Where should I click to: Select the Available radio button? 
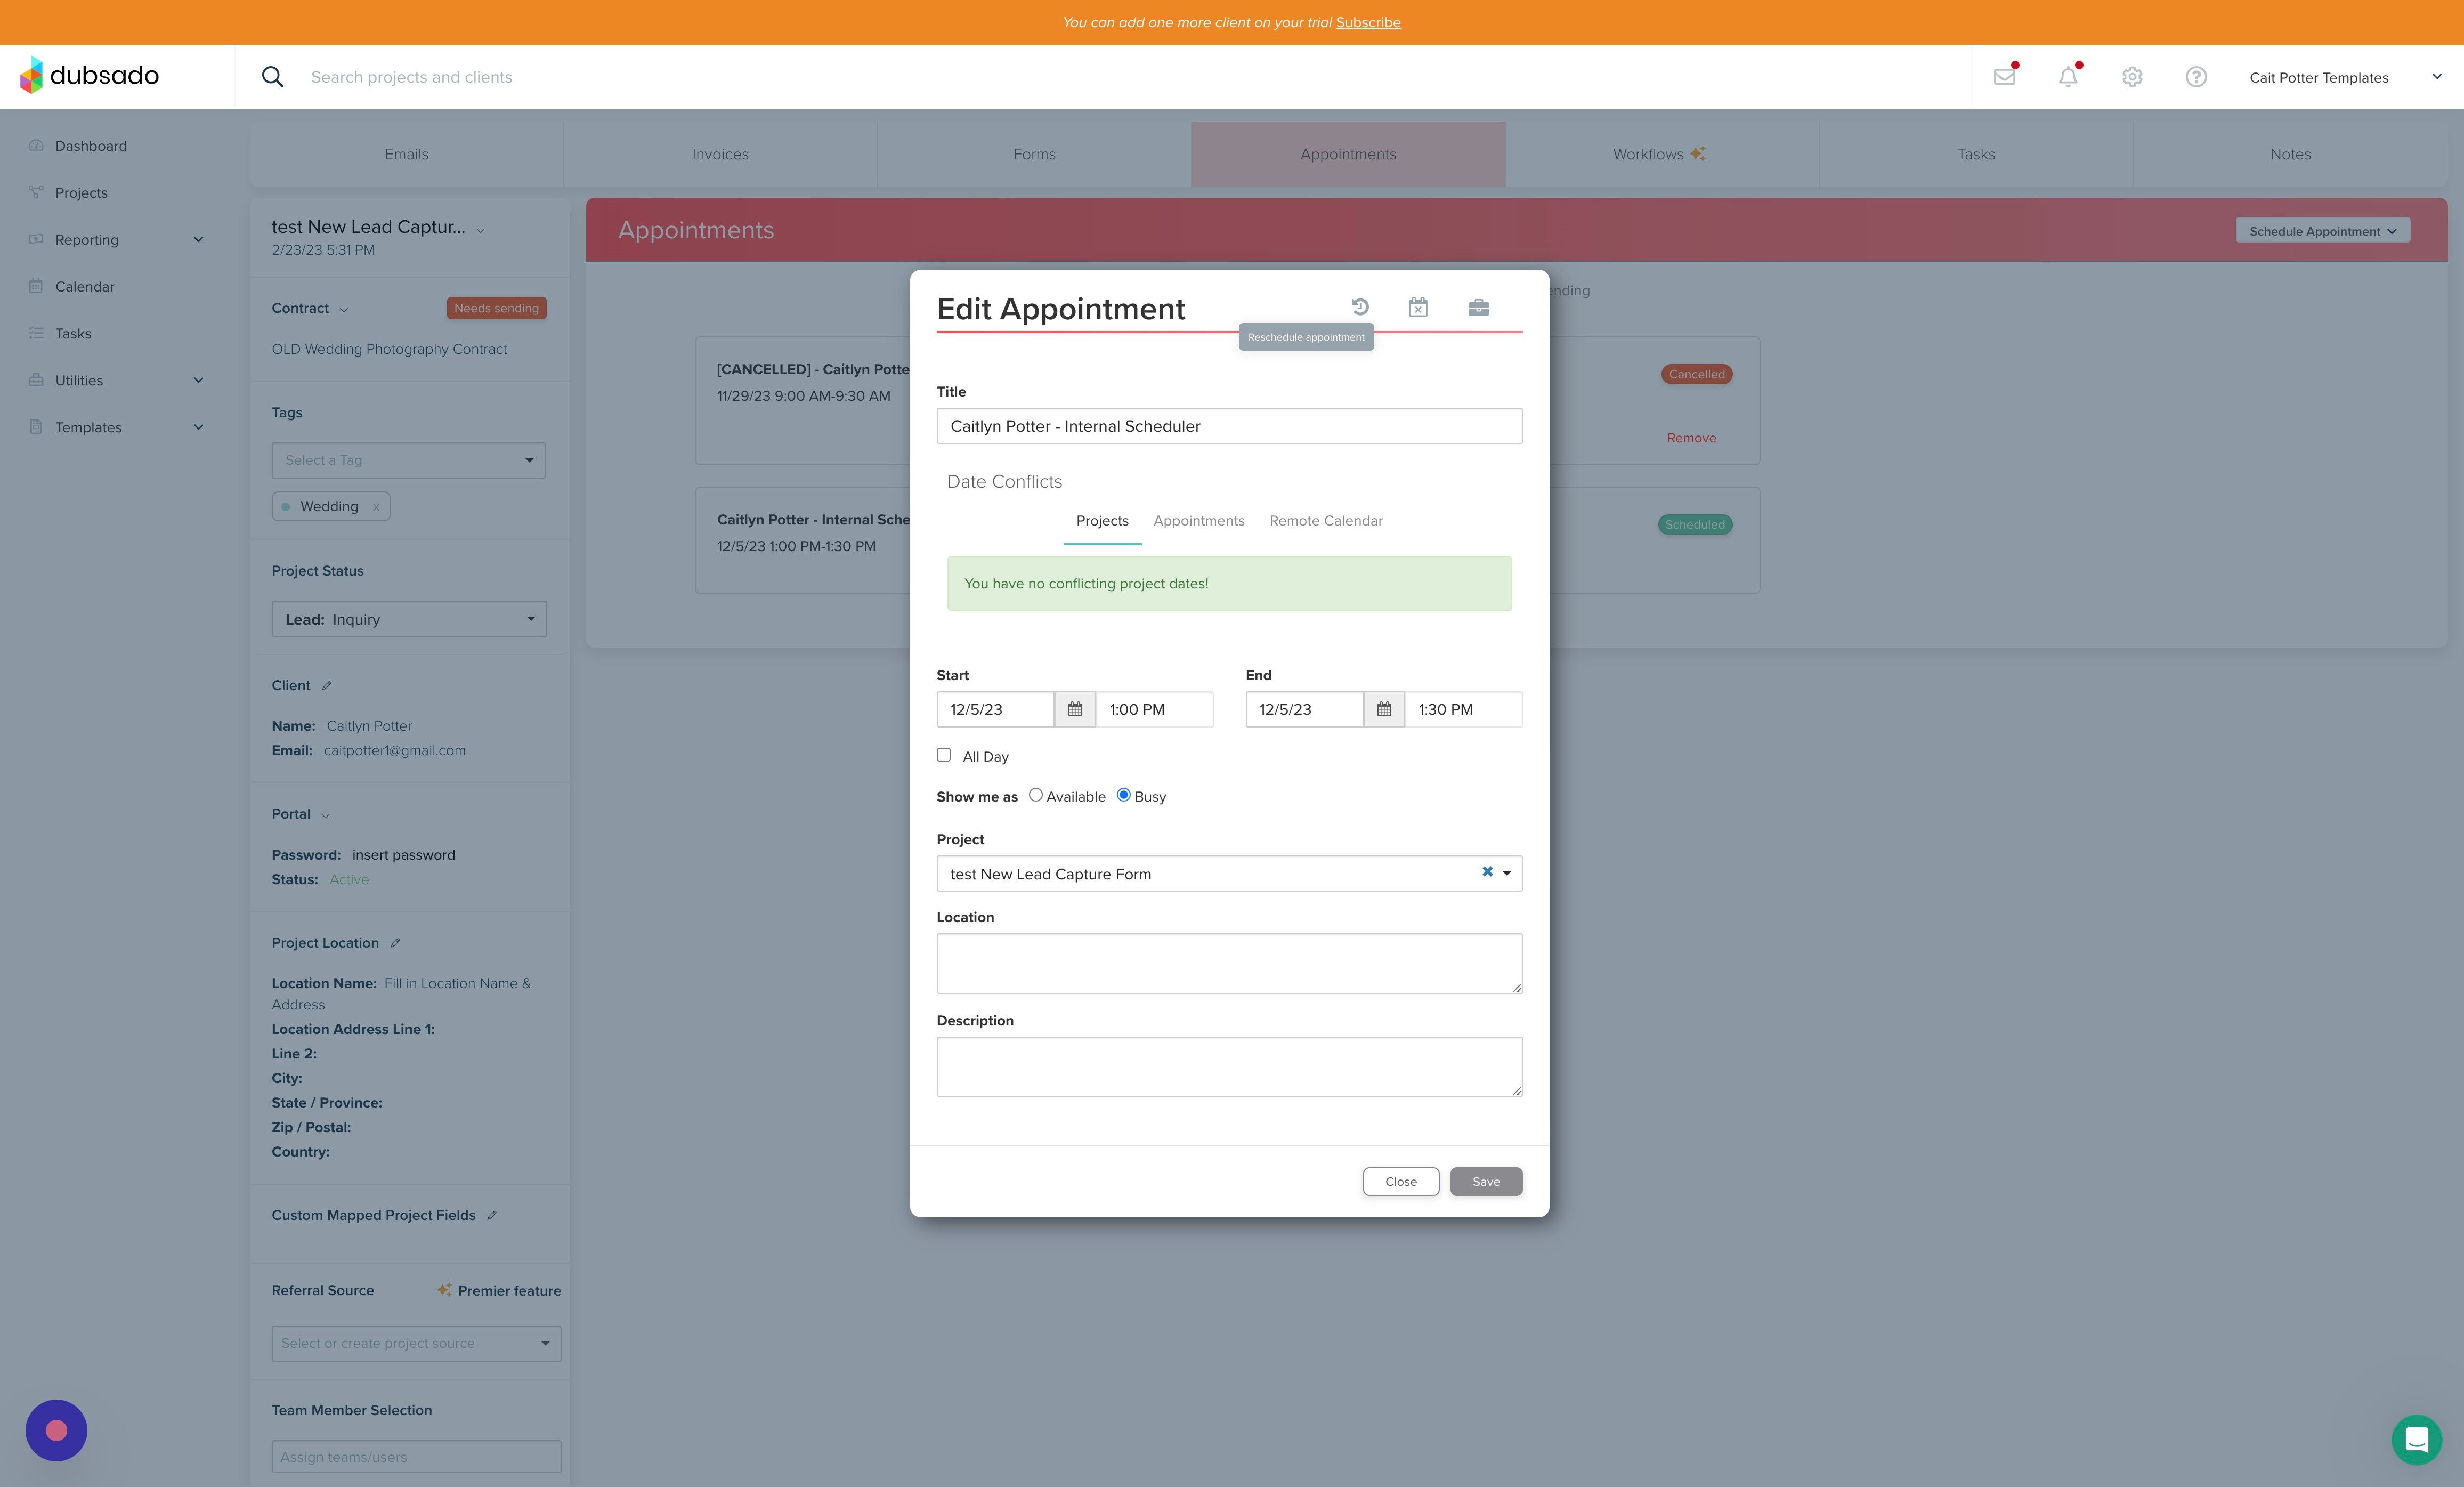point(1035,795)
